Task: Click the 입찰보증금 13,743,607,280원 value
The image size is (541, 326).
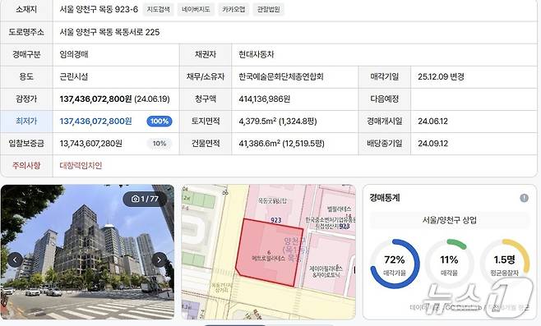Action: click(91, 144)
